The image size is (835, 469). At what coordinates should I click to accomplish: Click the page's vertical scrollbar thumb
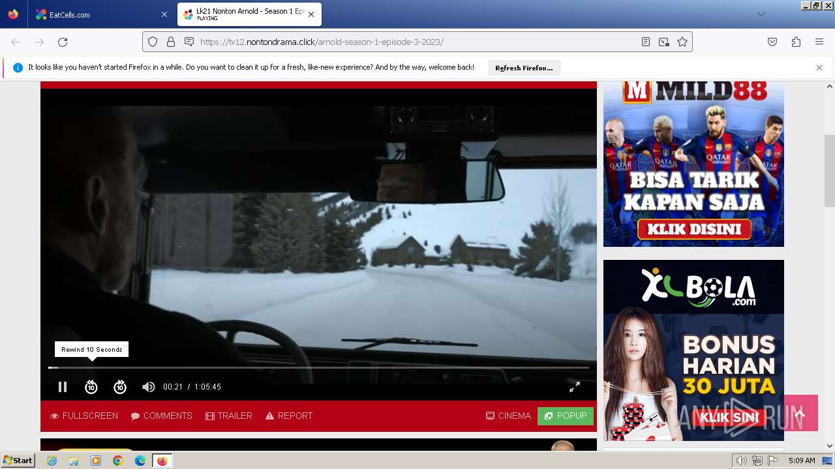(829, 171)
